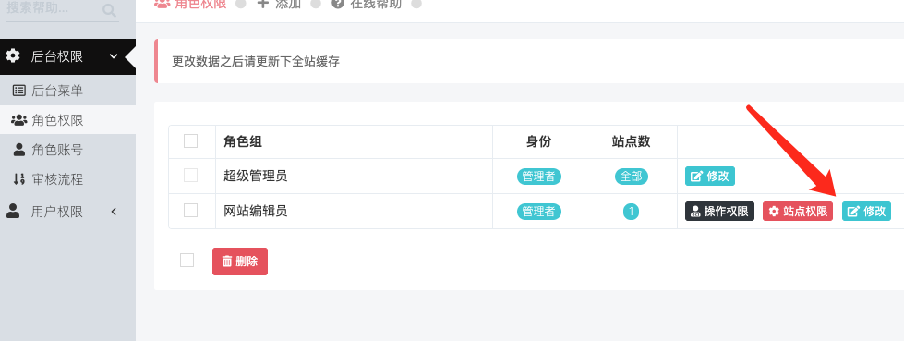Click the person icon for 角色账号
This screenshot has width=904, height=341.
[19, 150]
